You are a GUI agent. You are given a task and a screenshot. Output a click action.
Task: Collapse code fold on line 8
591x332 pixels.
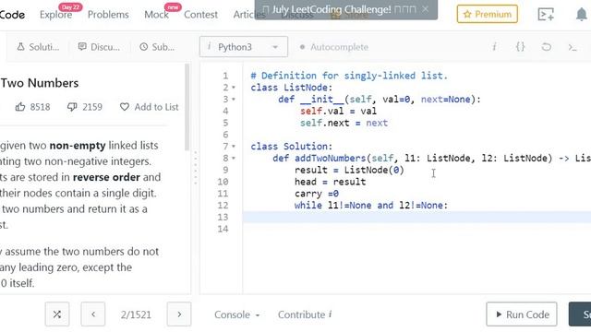234,158
